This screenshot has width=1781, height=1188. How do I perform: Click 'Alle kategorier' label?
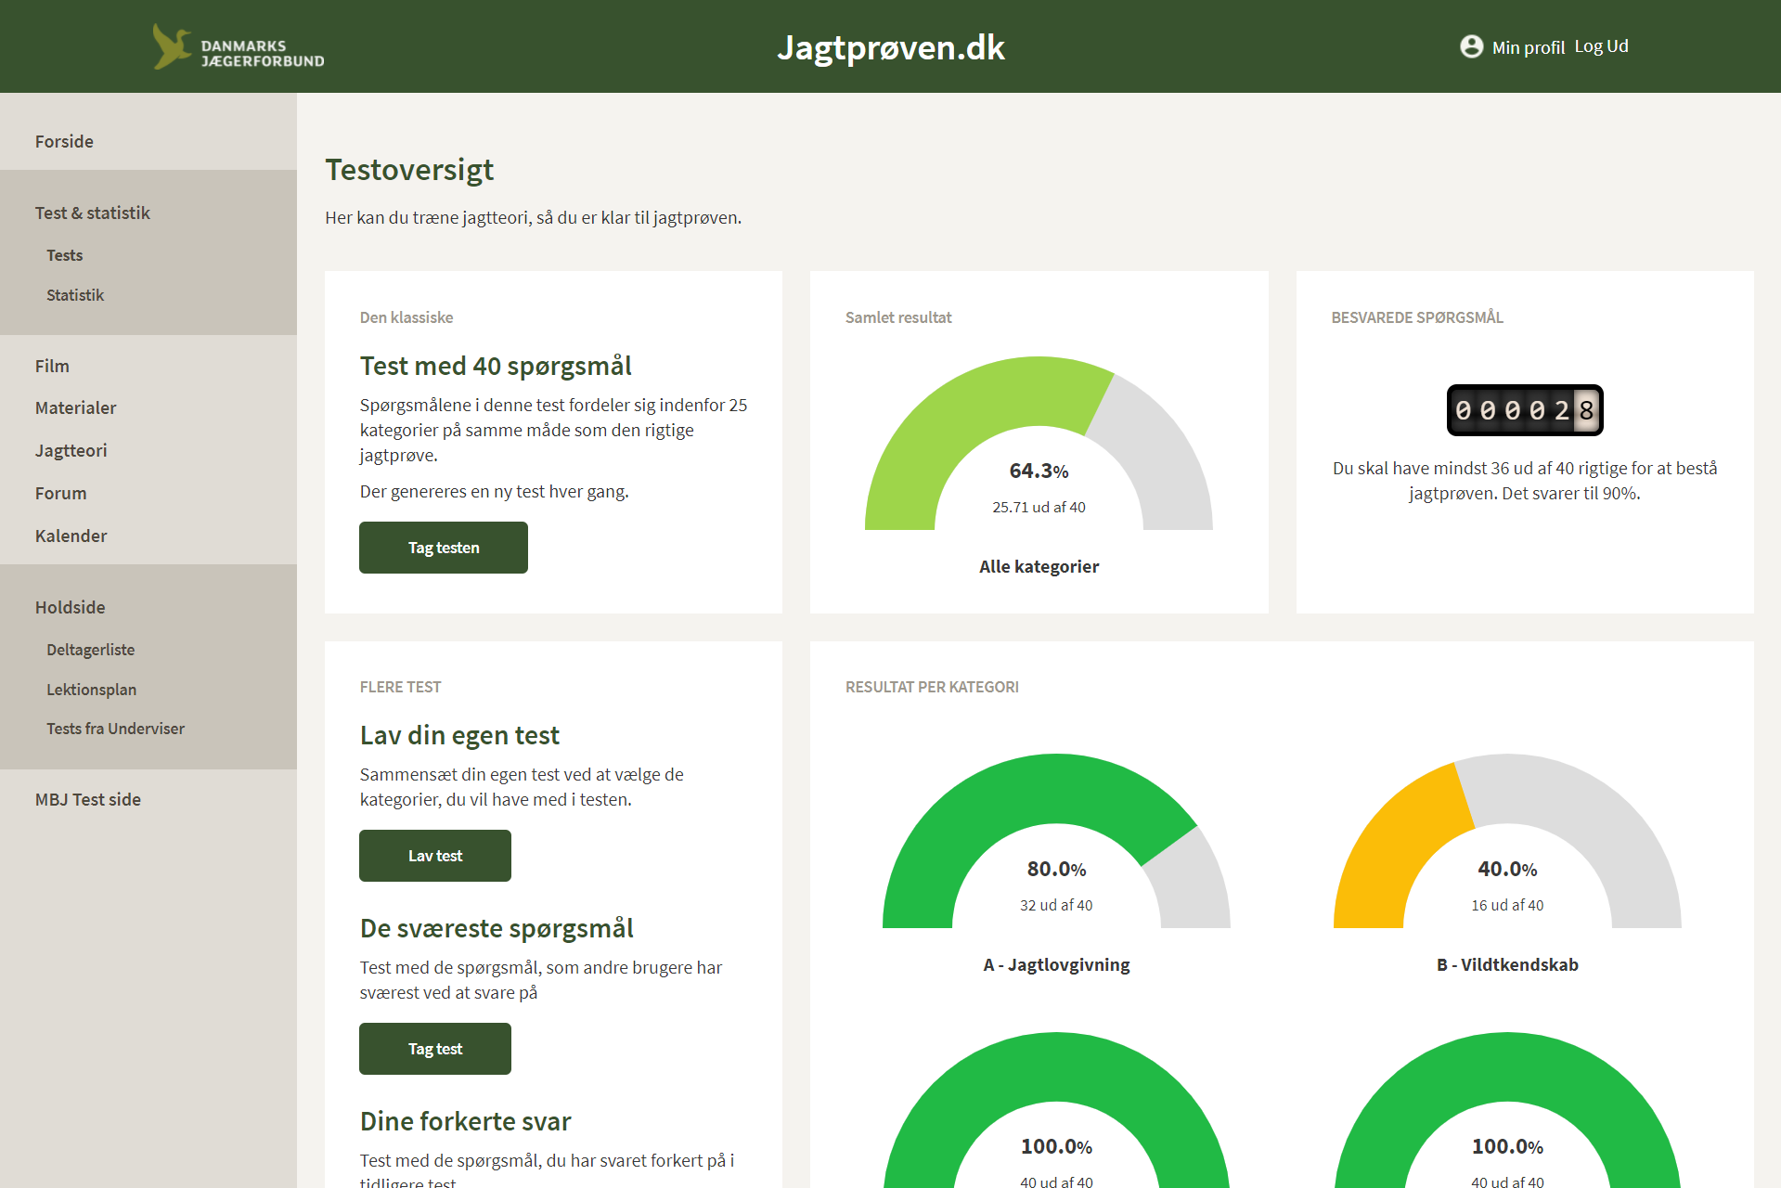point(1039,566)
